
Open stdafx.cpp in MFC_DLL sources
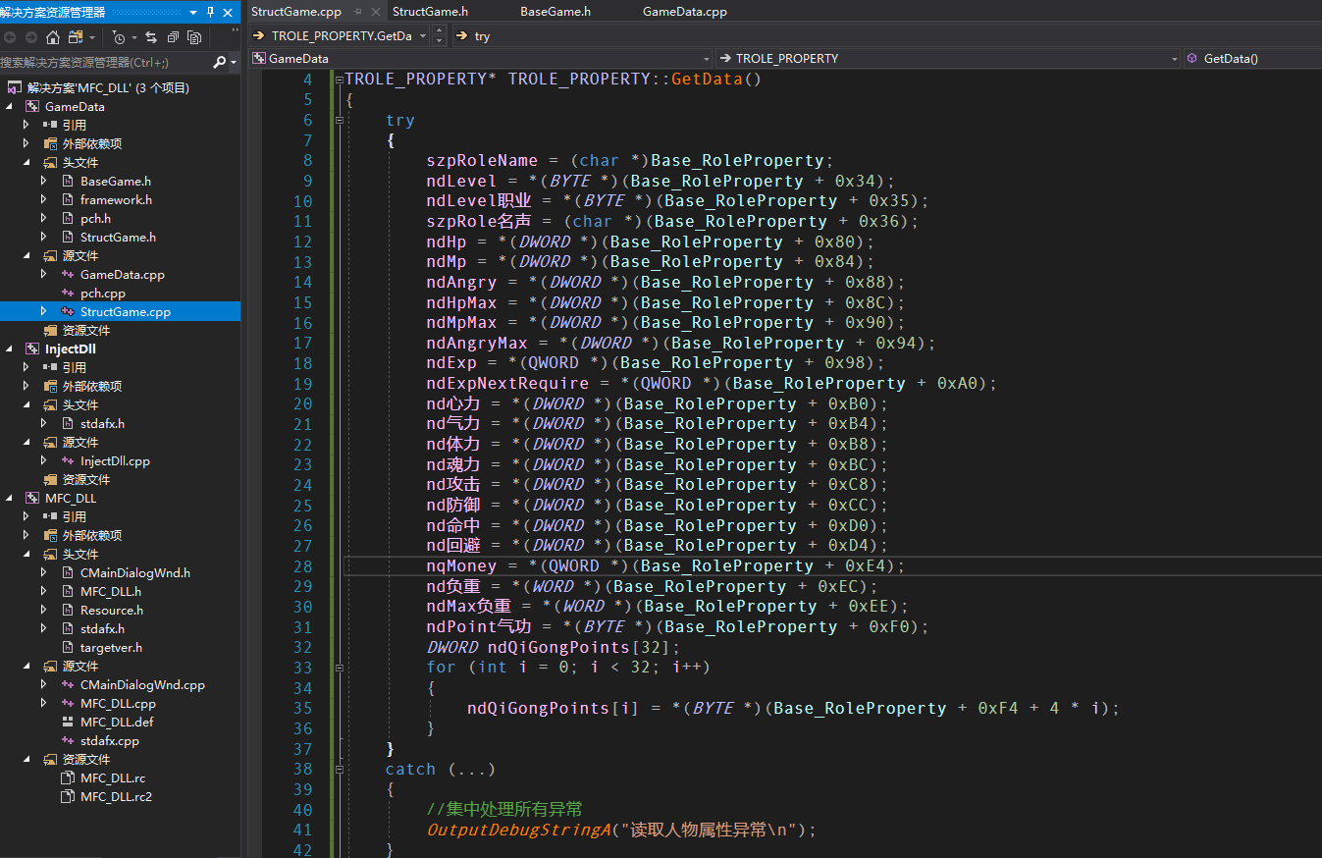110,740
